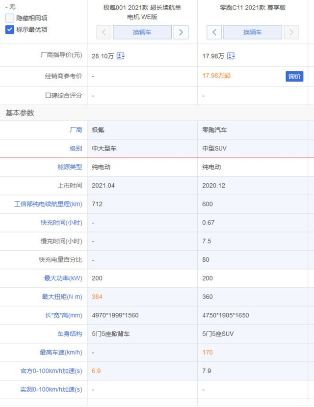Open price breakdown icon next to 17.98万
Viewport: 314px width, 407px height.
pyautogui.click(x=231, y=56)
